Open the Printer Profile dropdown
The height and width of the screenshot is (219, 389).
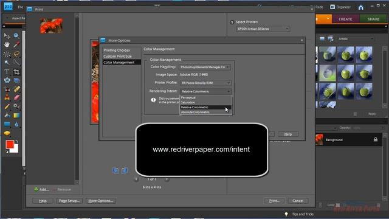(x=205, y=83)
